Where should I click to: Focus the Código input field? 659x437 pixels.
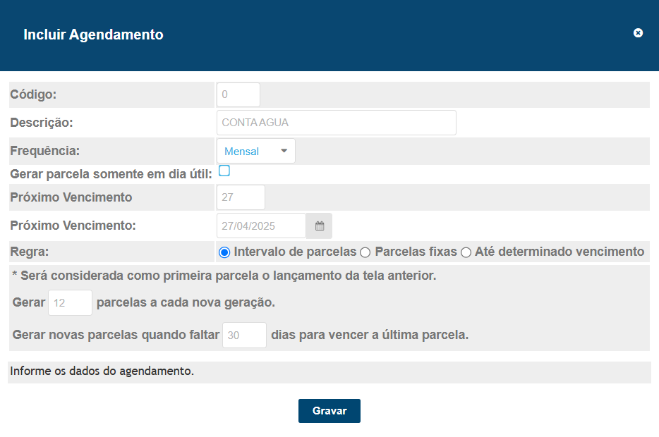point(238,94)
